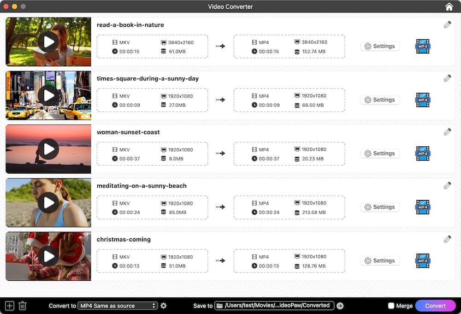Play the christmas-coming video preview
This screenshot has width=461, height=314.
pyautogui.click(x=48, y=256)
